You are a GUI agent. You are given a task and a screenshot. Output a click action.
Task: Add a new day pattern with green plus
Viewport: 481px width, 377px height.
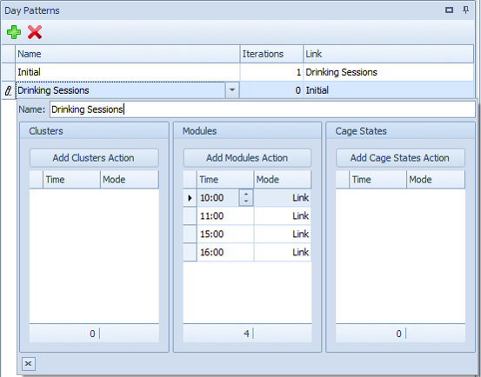click(14, 32)
